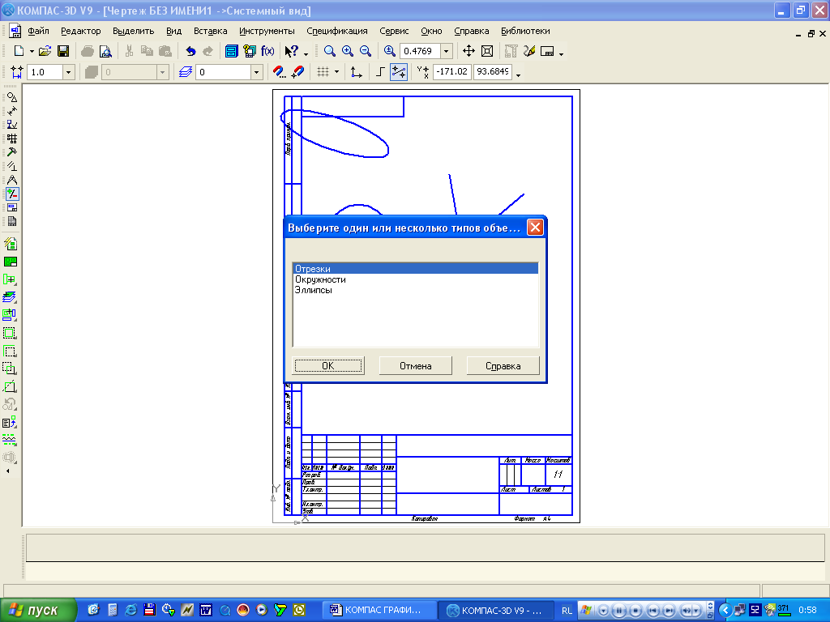Open the Спецификация menu
Screen dimensions: 830x622
point(336,32)
